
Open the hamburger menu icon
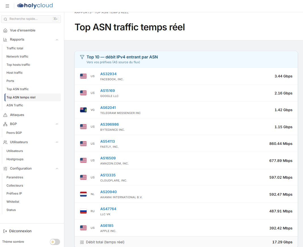(x=7, y=6)
